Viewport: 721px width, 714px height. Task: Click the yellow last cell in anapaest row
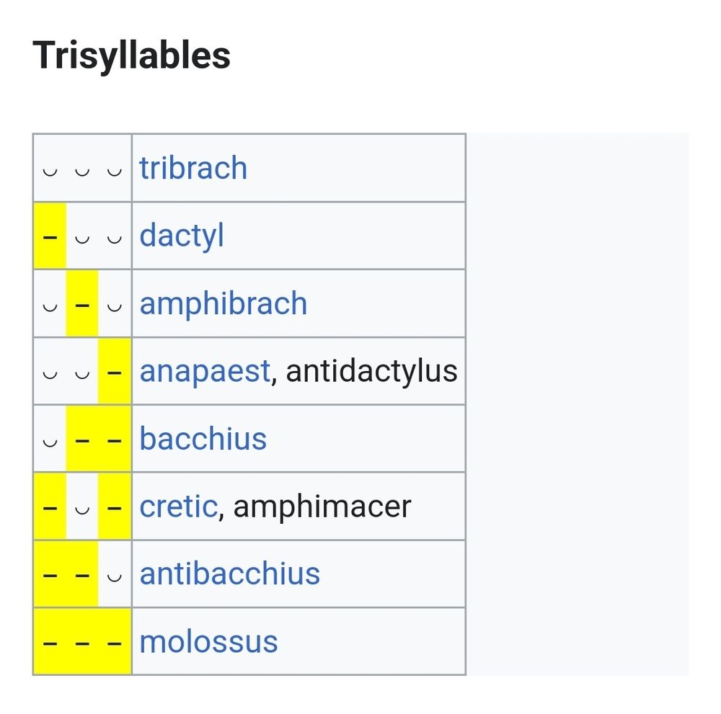(x=114, y=371)
